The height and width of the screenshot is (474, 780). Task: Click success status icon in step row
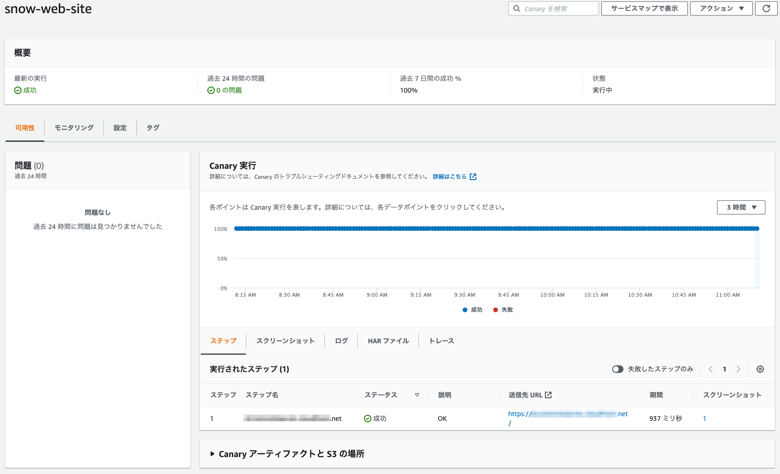point(368,419)
